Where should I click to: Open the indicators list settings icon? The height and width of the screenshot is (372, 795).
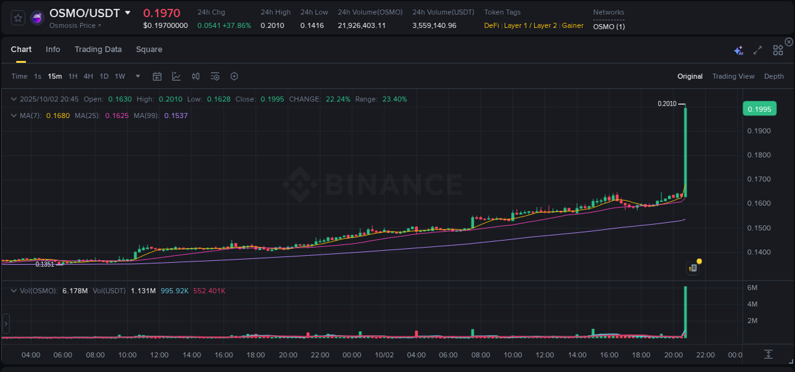214,76
